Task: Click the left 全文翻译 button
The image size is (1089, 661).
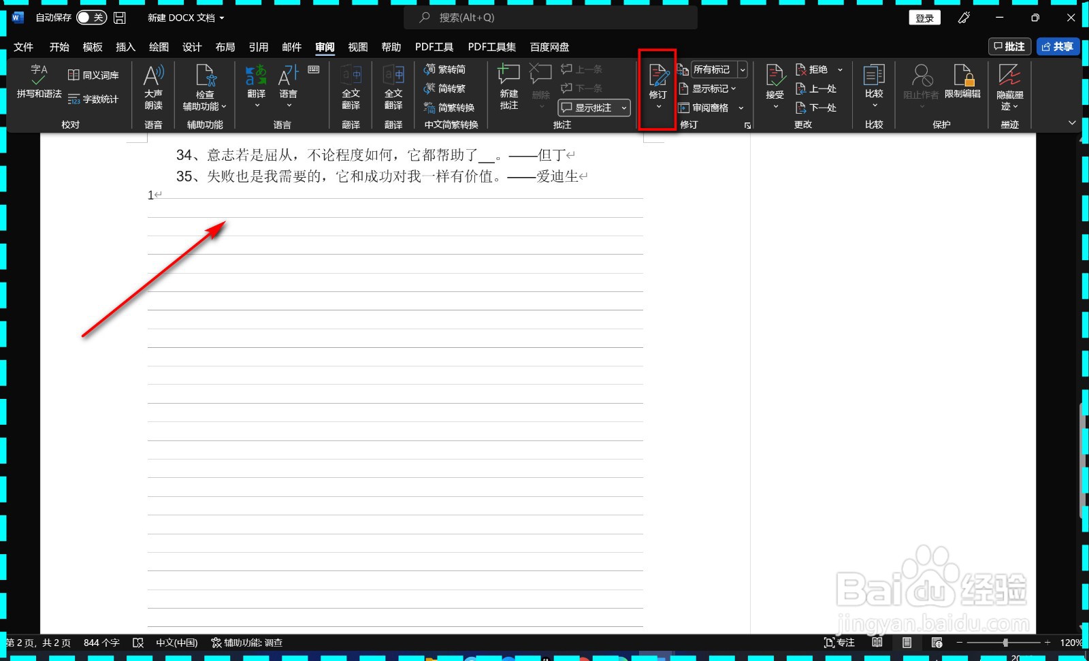Action: [351, 86]
